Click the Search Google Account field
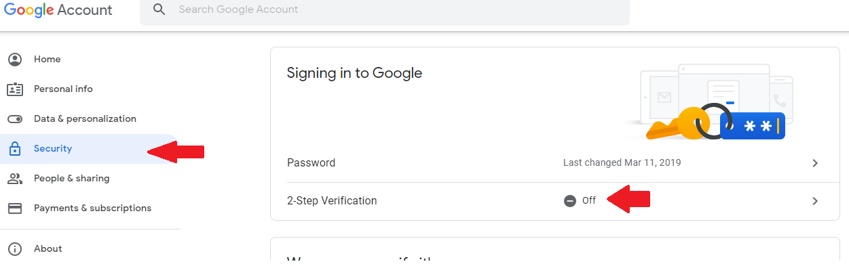 [x=385, y=10]
